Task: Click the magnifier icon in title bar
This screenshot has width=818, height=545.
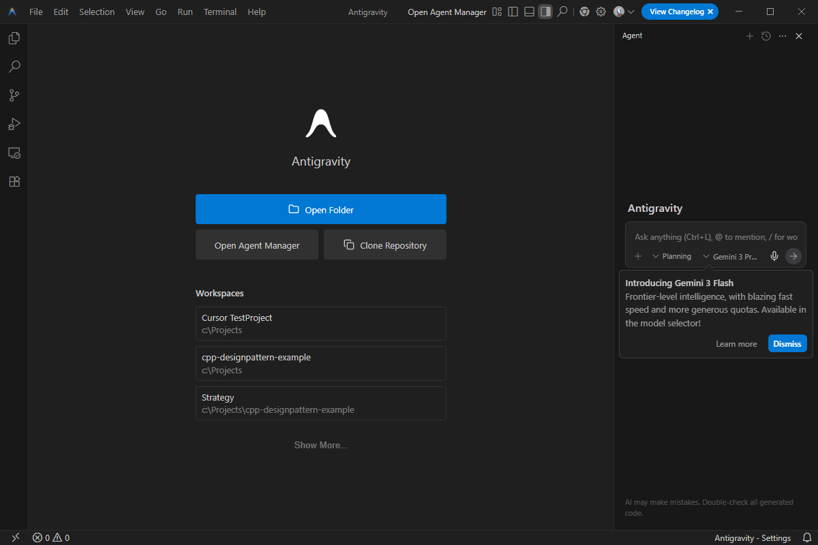Action: [x=562, y=12]
